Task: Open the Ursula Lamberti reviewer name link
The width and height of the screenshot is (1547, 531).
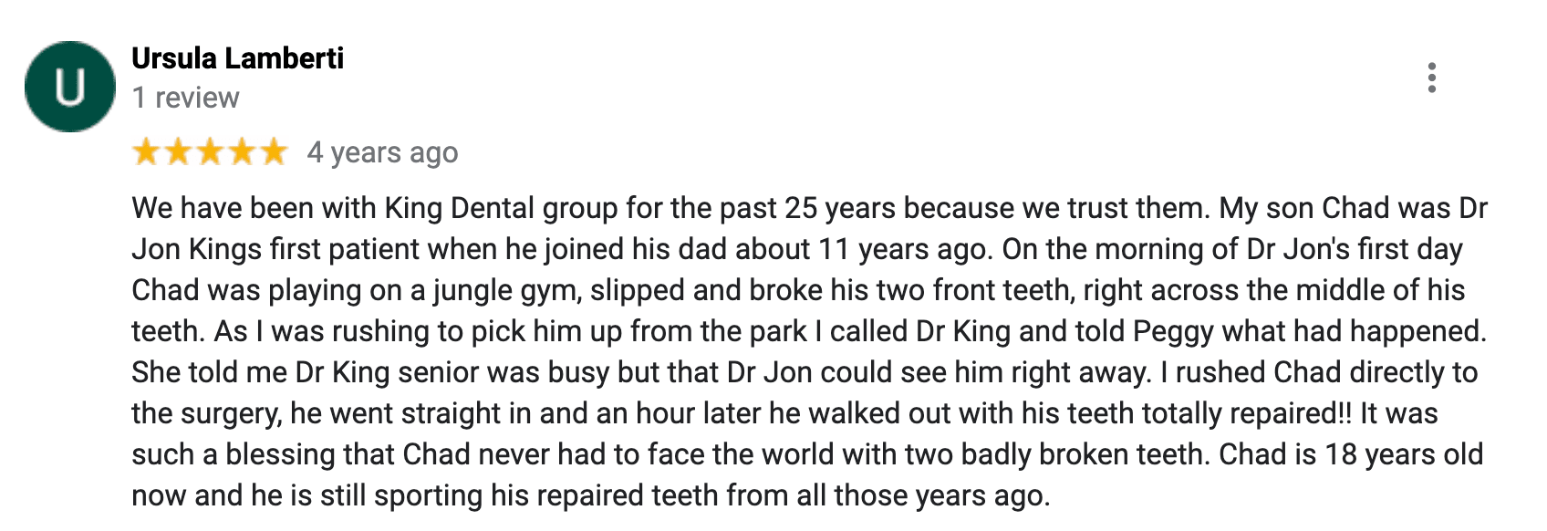Action: pyautogui.click(x=237, y=58)
